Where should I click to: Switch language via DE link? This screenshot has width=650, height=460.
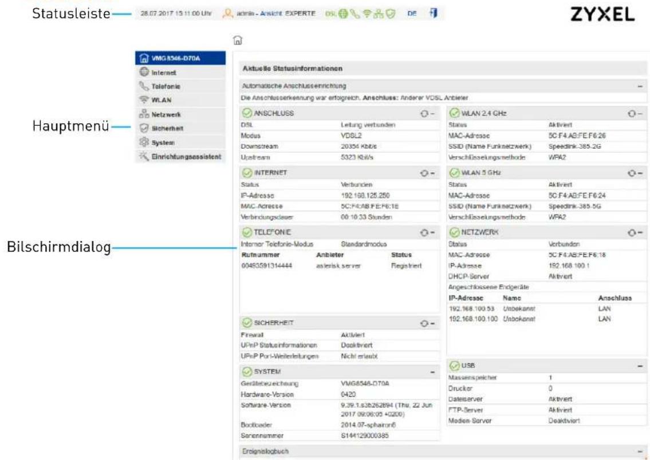[x=412, y=14]
